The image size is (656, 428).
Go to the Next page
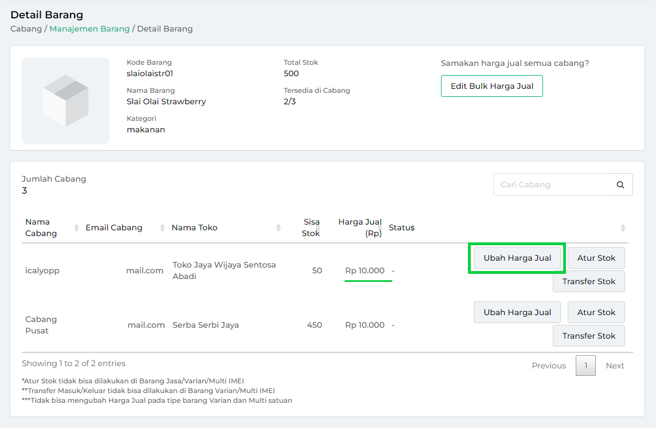pyautogui.click(x=615, y=366)
